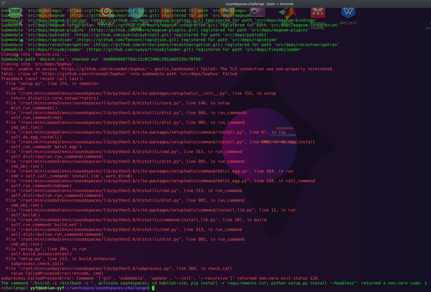
Task: Click 'return distutils.core.setup(**attrs)' text
Action: (x=55, y=98)
